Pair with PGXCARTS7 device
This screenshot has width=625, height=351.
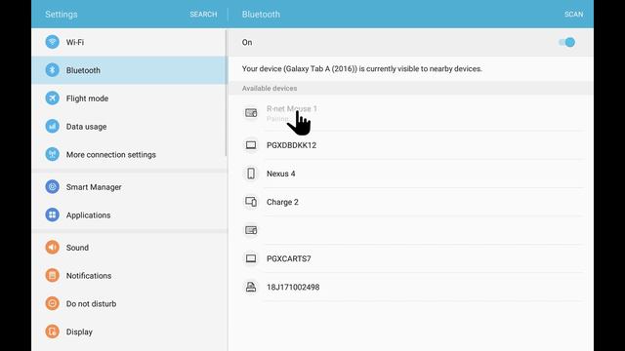click(x=411, y=258)
